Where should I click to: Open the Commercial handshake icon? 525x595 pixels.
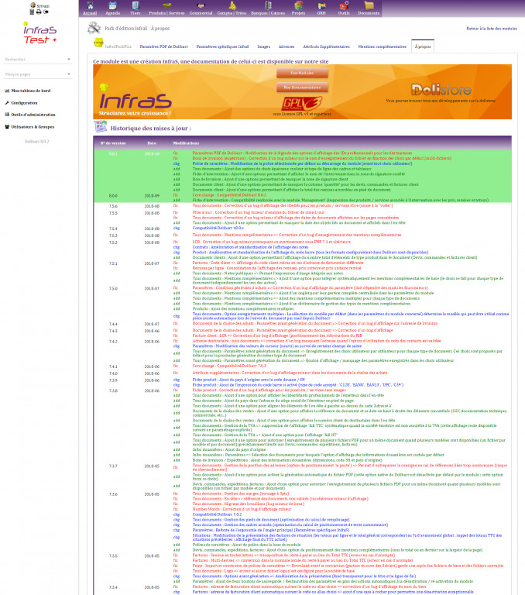[x=201, y=5]
